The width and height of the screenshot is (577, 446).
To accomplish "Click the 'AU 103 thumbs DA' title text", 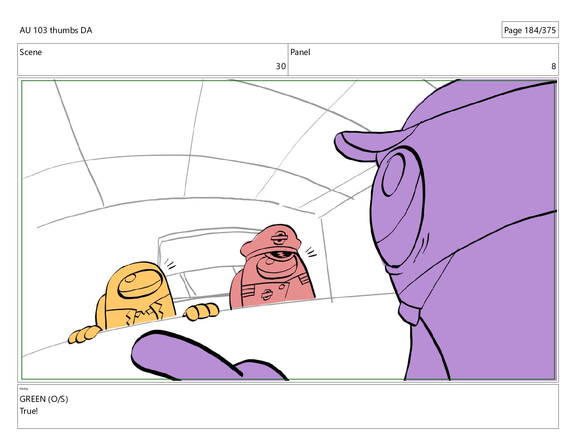I will [x=56, y=30].
